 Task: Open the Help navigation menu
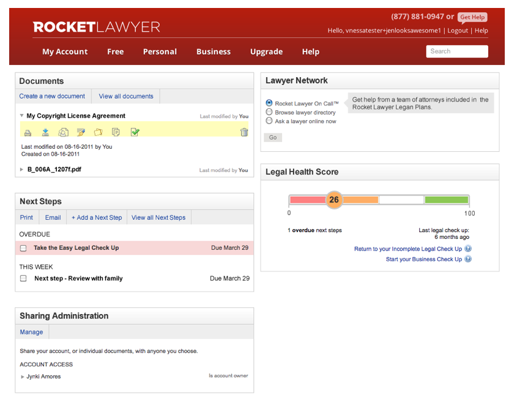pyautogui.click(x=311, y=52)
